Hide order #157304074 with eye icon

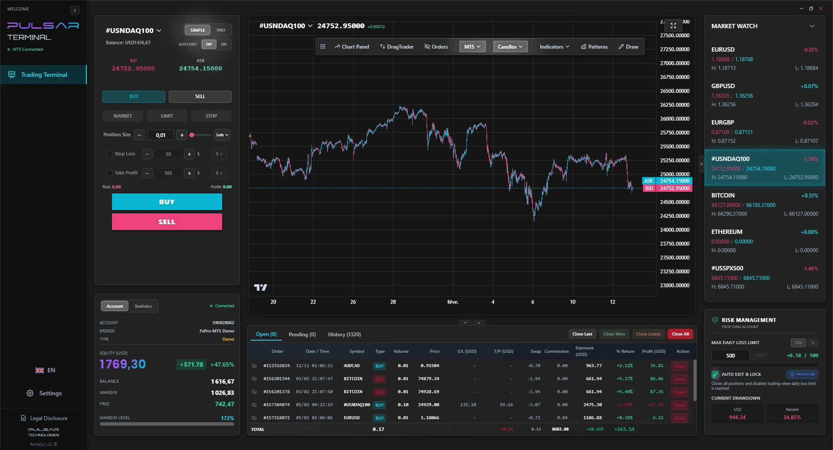[254, 405]
